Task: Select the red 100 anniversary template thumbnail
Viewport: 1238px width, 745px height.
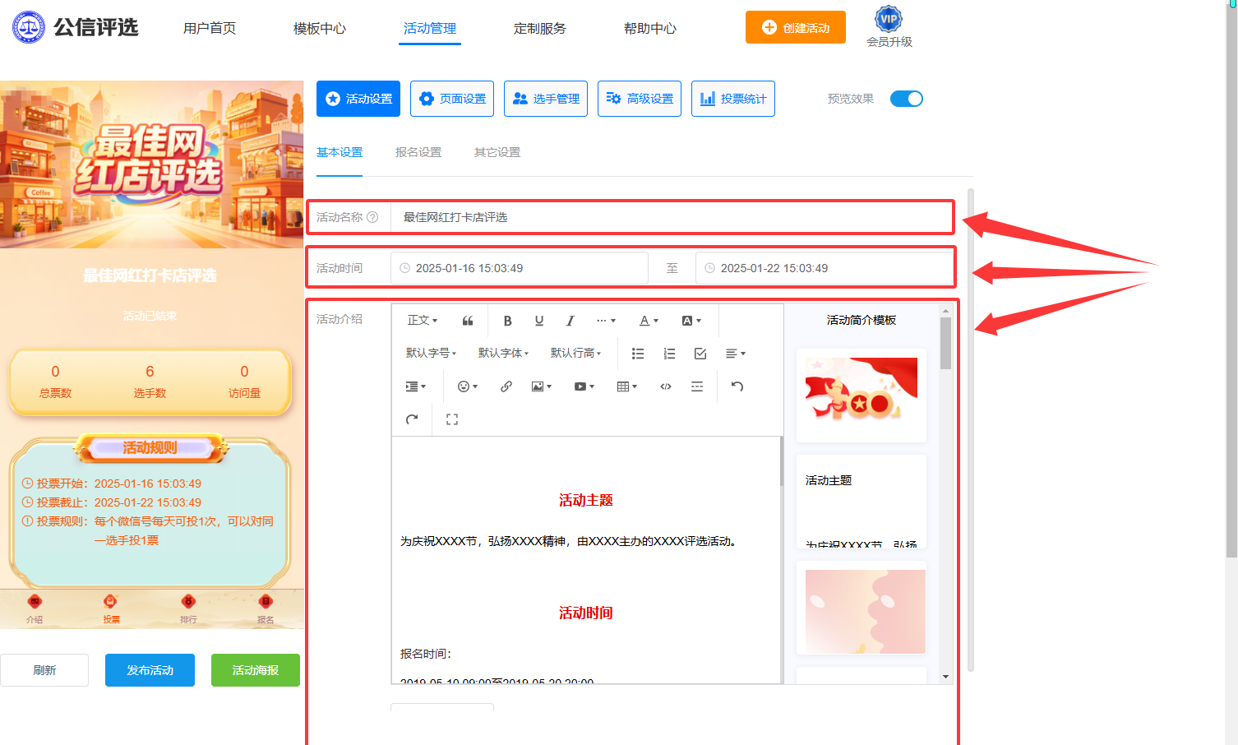Action: 862,396
